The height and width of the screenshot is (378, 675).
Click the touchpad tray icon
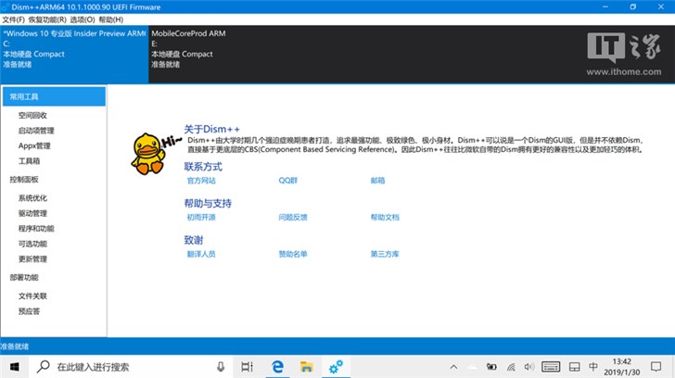point(574,367)
